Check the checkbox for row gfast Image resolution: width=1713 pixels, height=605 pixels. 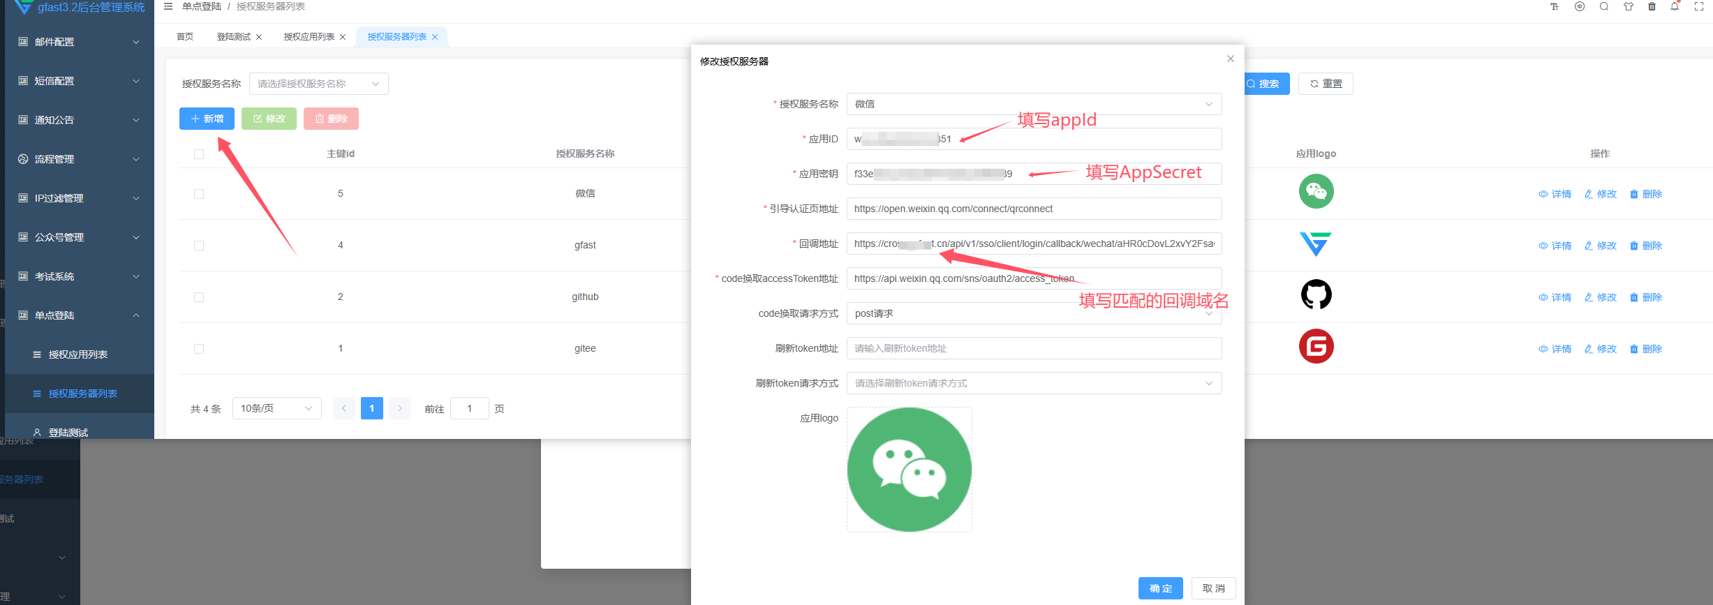(x=199, y=246)
